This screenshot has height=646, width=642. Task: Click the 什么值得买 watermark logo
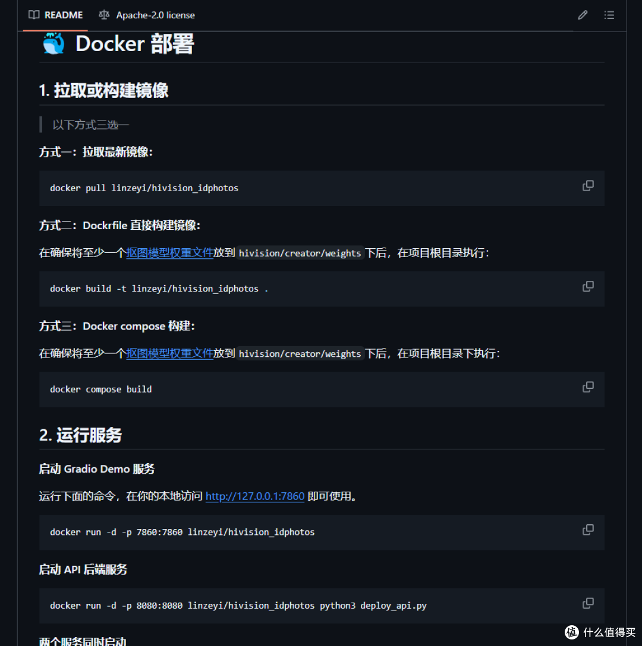click(x=571, y=631)
